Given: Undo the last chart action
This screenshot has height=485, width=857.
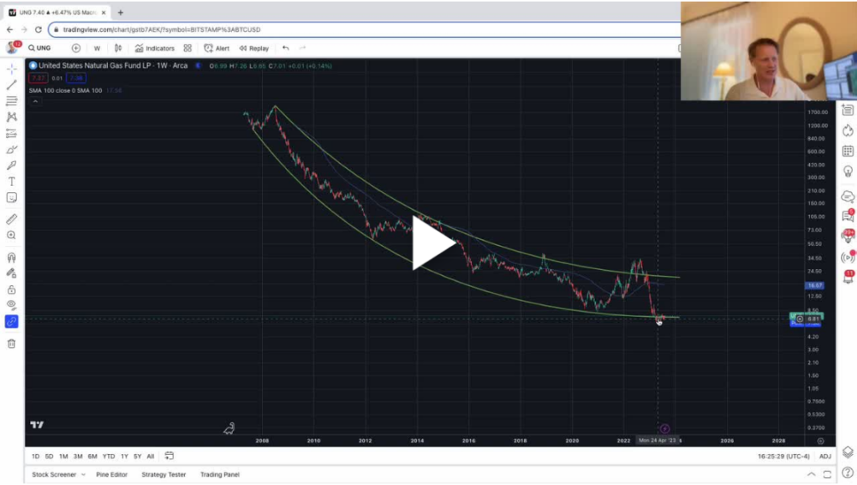Looking at the screenshot, I should pyautogui.click(x=285, y=48).
